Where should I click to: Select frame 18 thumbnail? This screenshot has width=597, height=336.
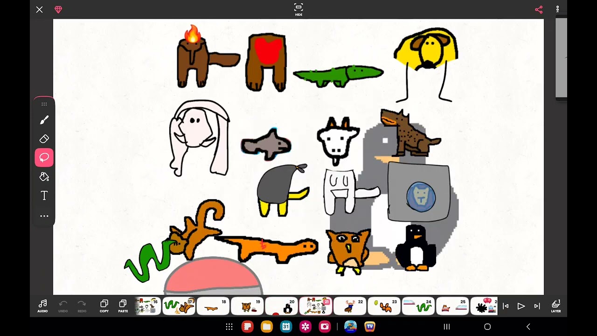point(213,307)
